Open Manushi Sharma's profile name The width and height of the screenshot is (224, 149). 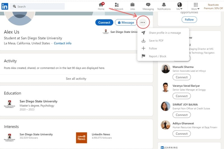click(183, 67)
